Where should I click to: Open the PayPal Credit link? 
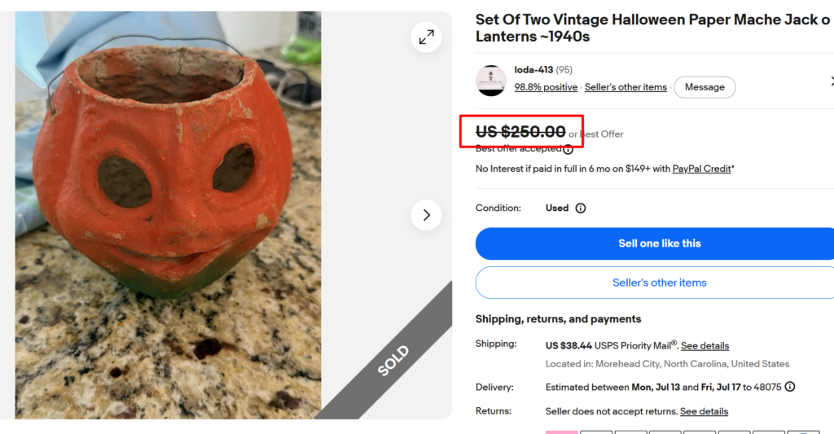701,169
